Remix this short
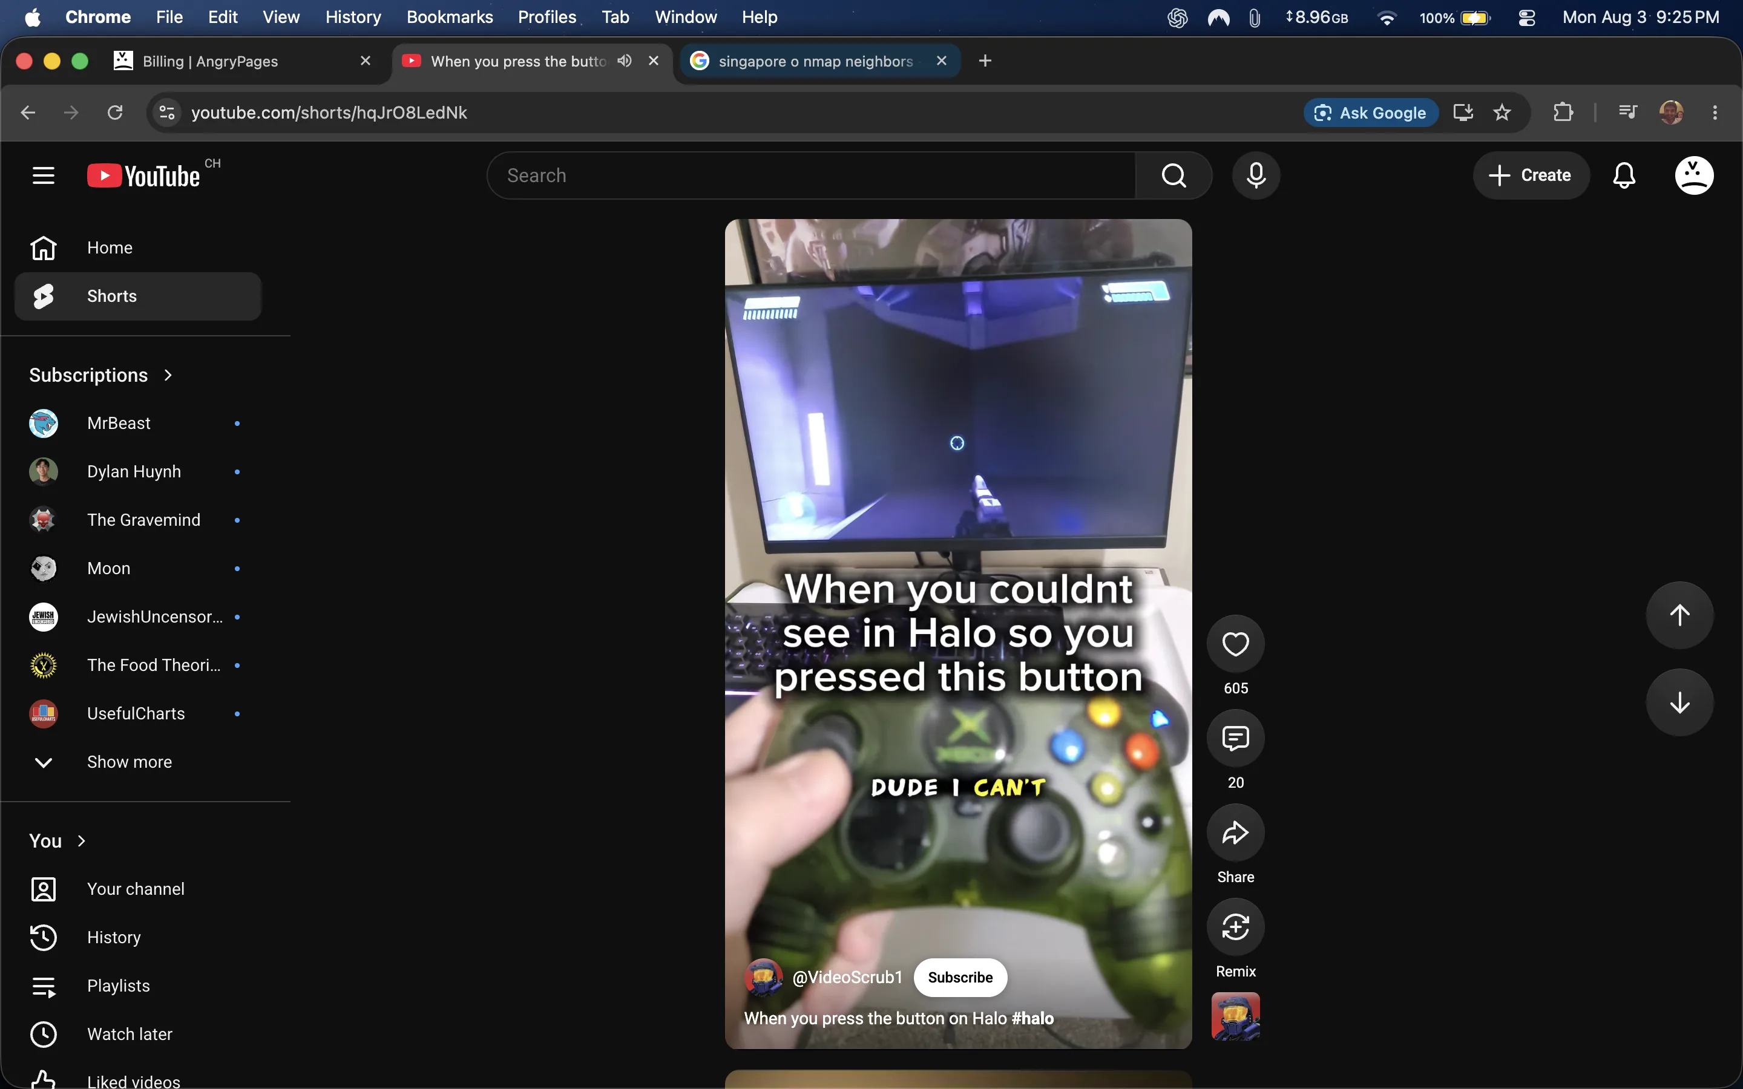 click(1235, 926)
